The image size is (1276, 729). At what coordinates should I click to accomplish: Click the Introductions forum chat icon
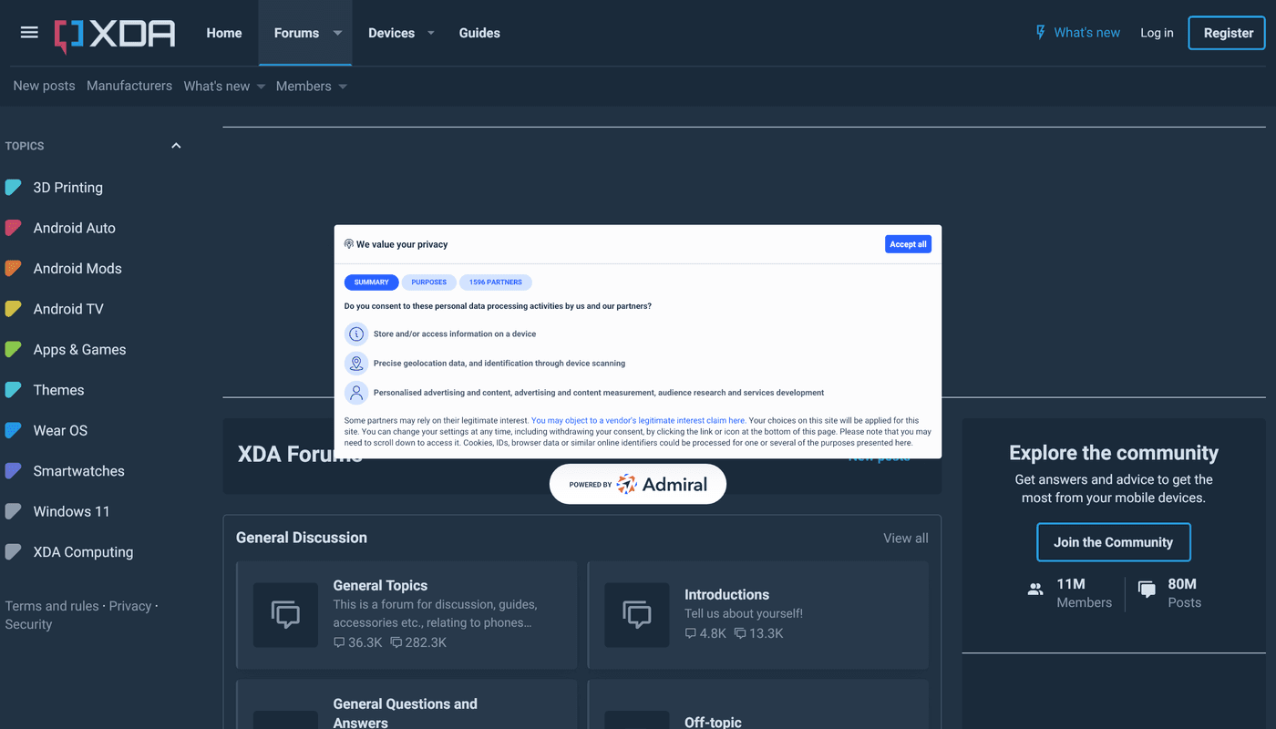pyautogui.click(x=637, y=615)
